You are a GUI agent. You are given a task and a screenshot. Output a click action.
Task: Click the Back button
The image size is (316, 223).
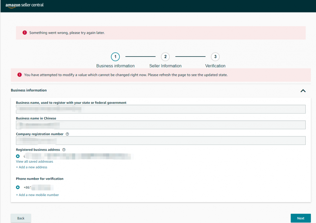[x=21, y=218]
